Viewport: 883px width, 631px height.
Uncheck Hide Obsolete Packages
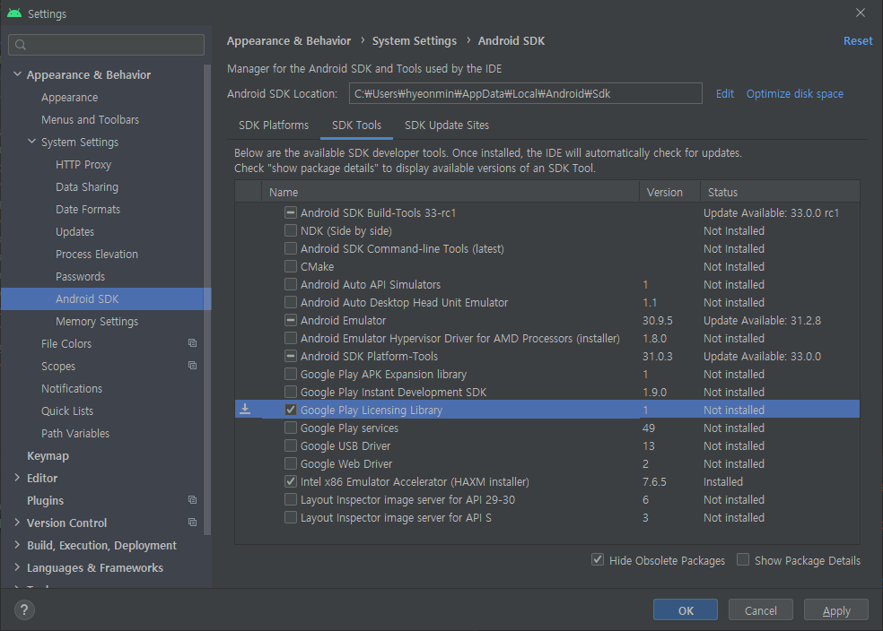click(x=598, y=560)
